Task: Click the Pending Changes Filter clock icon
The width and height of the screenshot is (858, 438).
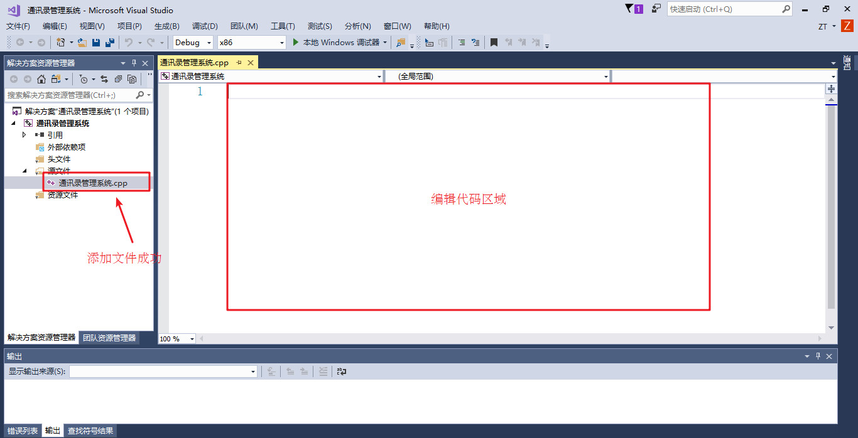Action: click(83, 79)
